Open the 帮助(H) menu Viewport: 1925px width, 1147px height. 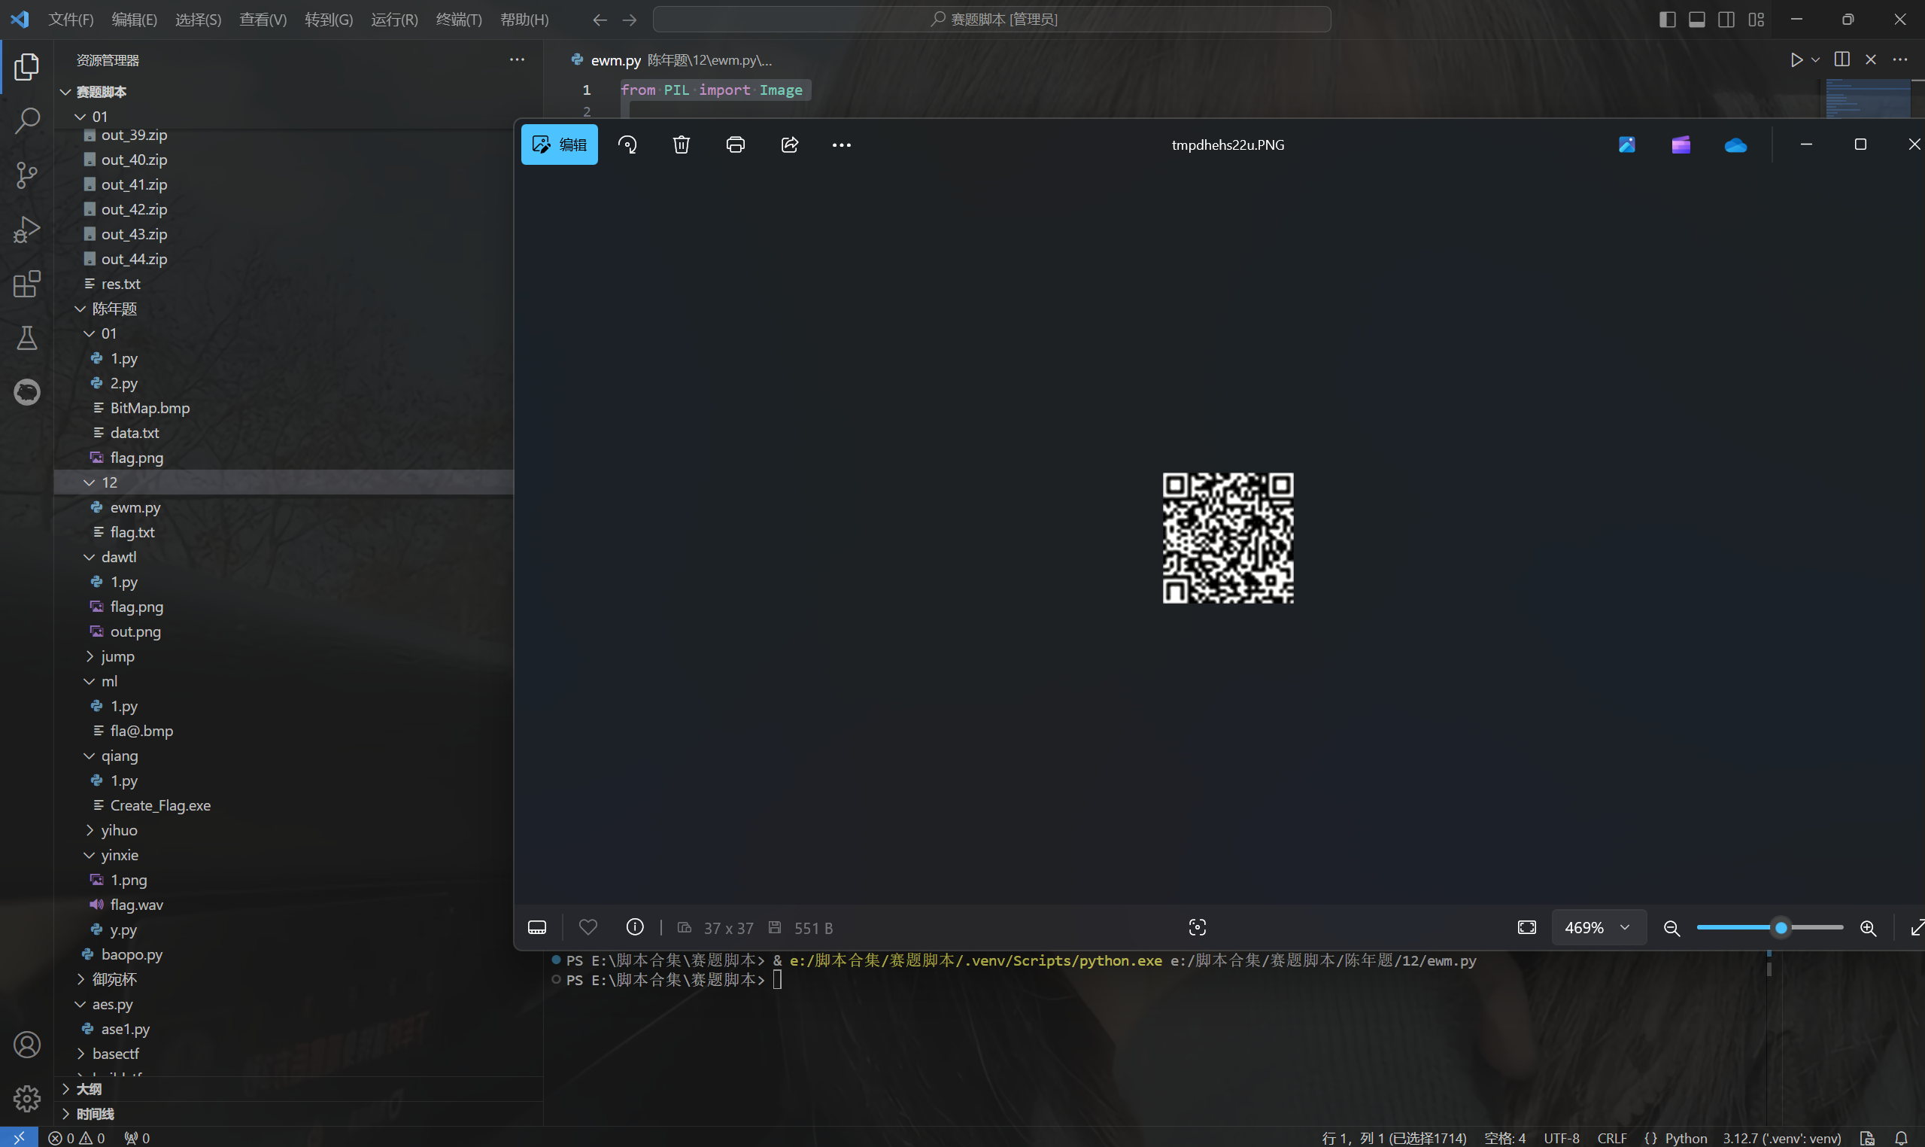pos(524,20)
